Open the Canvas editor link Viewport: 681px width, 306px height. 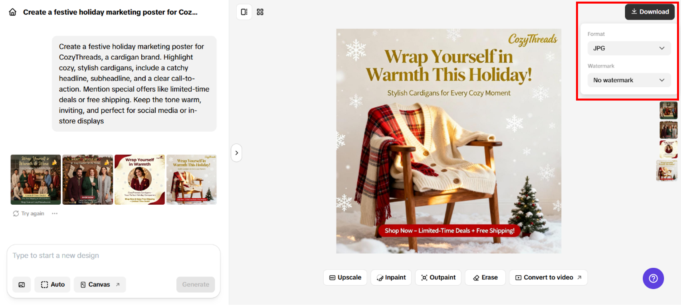click(x=100, y=284)
